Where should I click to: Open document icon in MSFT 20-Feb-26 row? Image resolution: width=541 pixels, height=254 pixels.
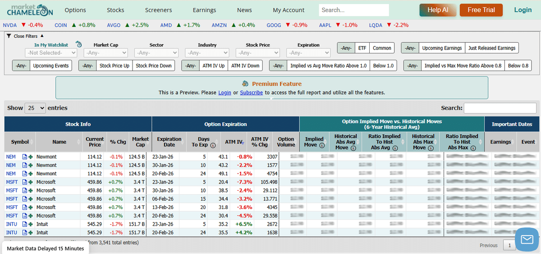coord(25,216)
